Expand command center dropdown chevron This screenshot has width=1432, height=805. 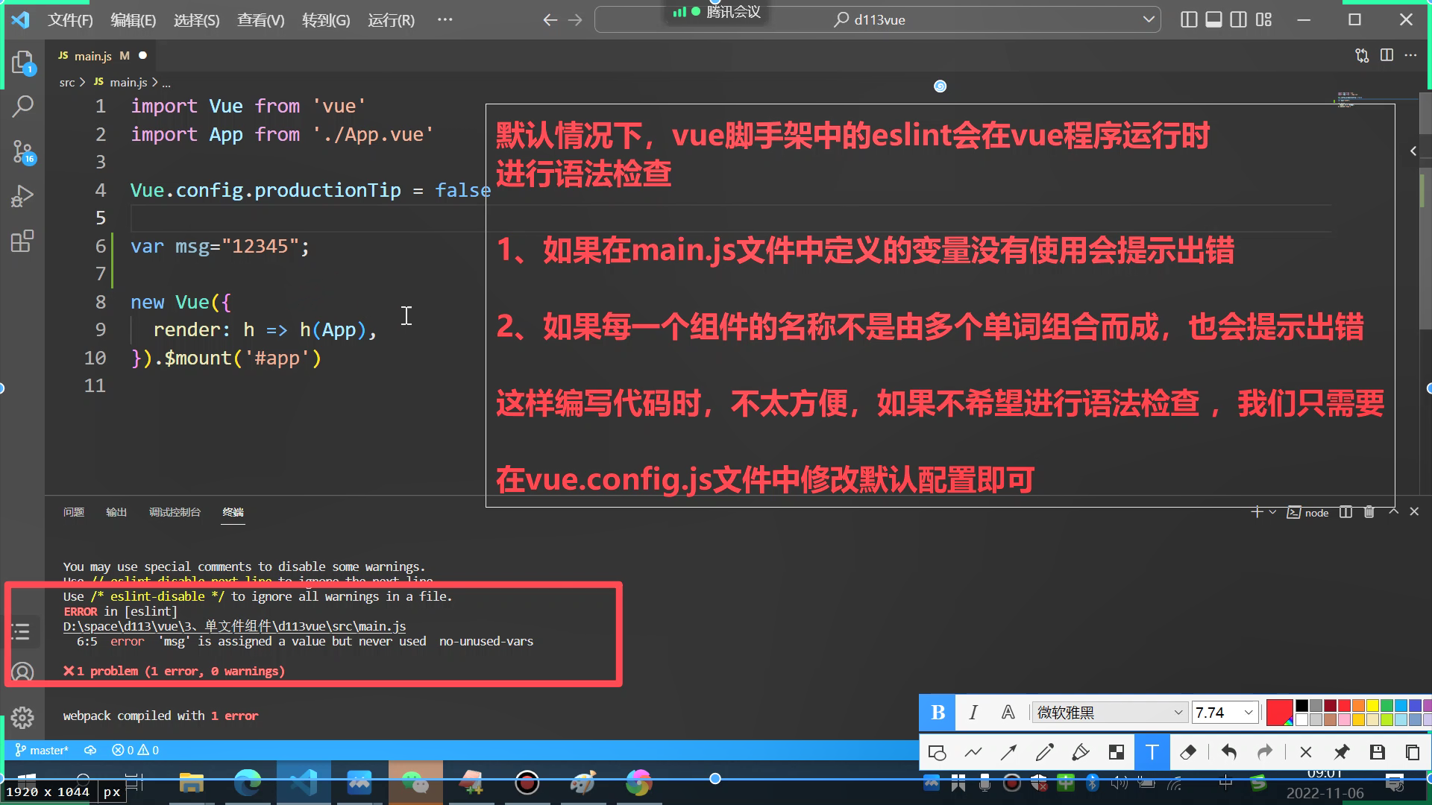(1149, 20)
